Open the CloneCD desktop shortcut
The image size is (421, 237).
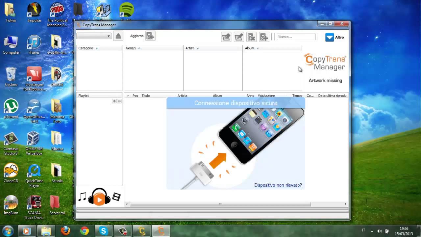click(11, 173)
